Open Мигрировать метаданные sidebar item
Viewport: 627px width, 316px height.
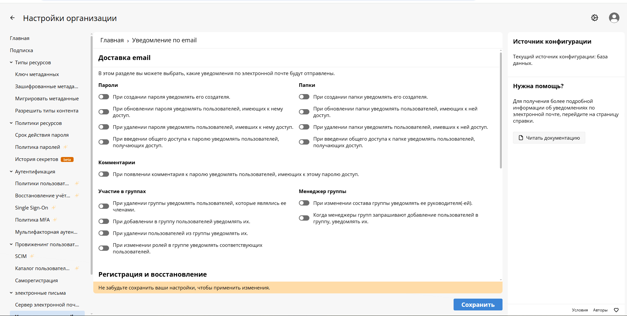coord(47,99)
